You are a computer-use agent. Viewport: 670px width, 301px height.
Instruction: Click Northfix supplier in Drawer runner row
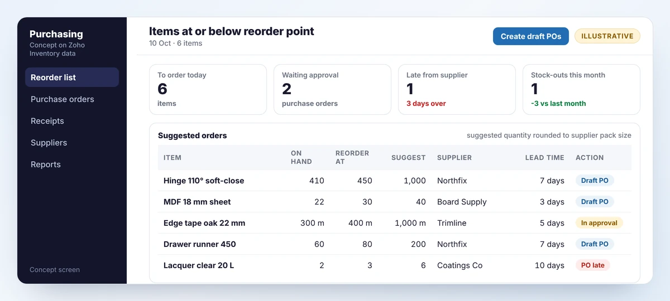point(452,244)
